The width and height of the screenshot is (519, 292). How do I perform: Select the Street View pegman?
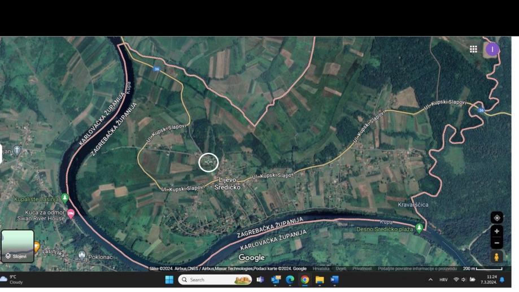coord(496,257)
